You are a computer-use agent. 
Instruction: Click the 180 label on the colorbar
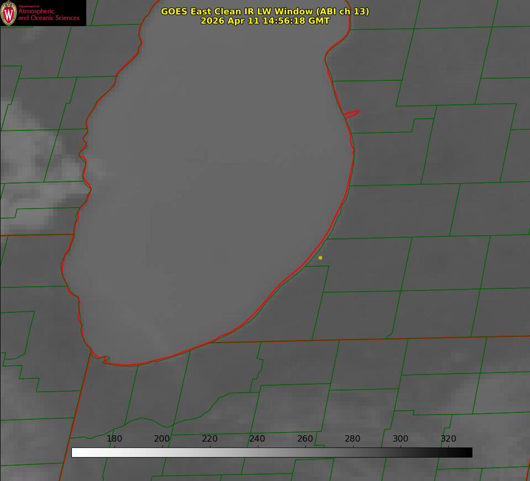[x=114, y=438]
